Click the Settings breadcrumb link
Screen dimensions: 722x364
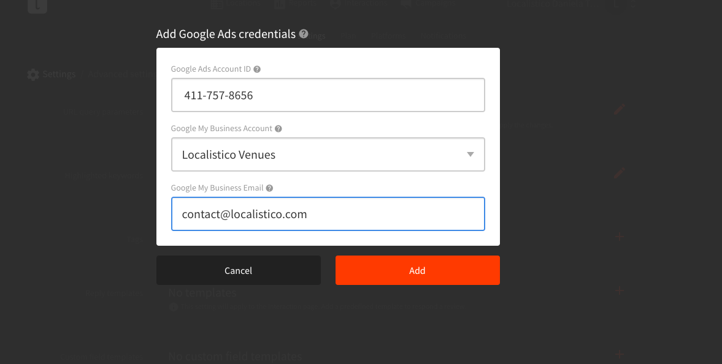tap(59, 74)
